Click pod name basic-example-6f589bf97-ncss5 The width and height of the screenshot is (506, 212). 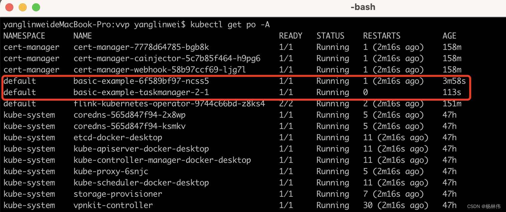[x=141, y=81]
